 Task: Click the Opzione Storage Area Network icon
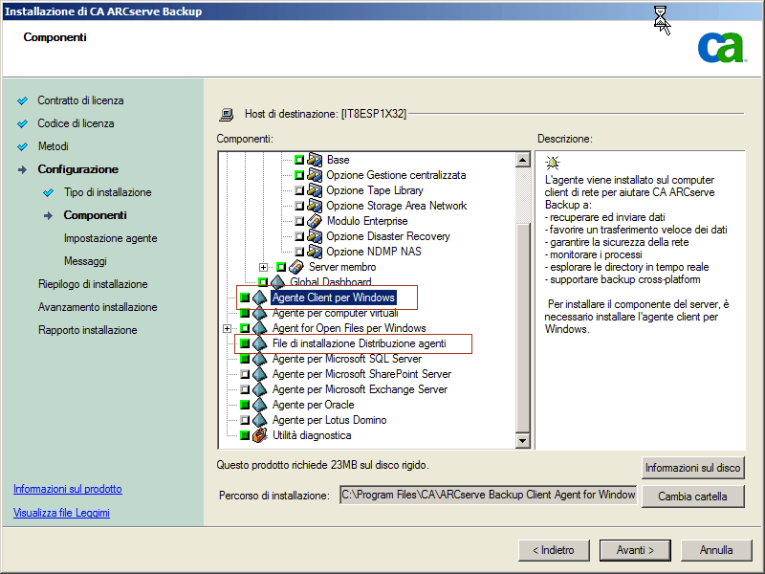(x=315, y=206)
